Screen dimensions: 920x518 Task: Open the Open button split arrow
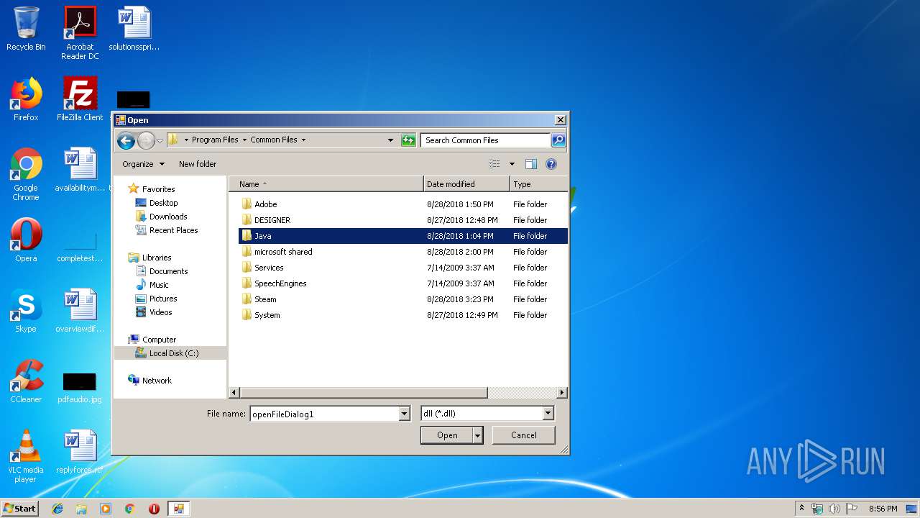(477, 435)
